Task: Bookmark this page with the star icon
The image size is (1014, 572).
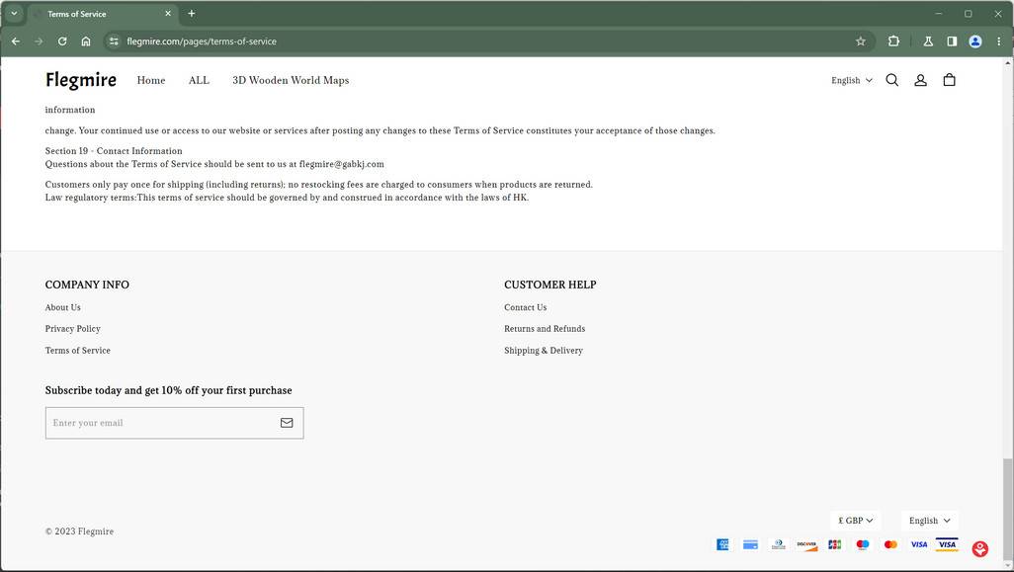Action: click(x=860, y=41)
